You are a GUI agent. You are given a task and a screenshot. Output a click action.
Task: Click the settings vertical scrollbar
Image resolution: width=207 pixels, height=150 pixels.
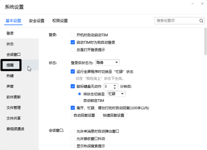205,41
